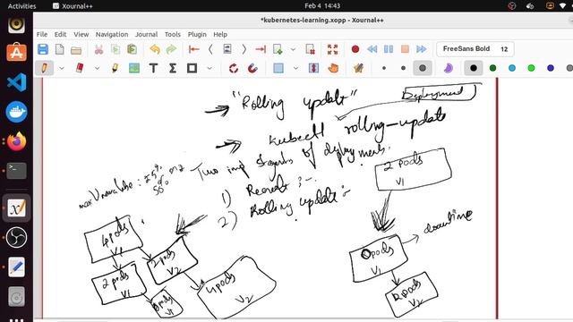573x322 pixels.
Task: Start audio recording with red button
Action: [x=355, y=49]
